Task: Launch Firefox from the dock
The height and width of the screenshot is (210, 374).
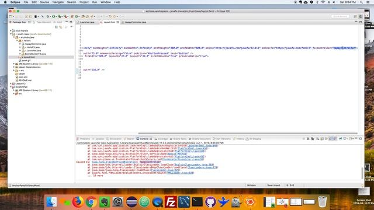Action: (78, 202)
